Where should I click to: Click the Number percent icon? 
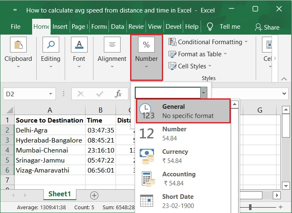point(146,45)
